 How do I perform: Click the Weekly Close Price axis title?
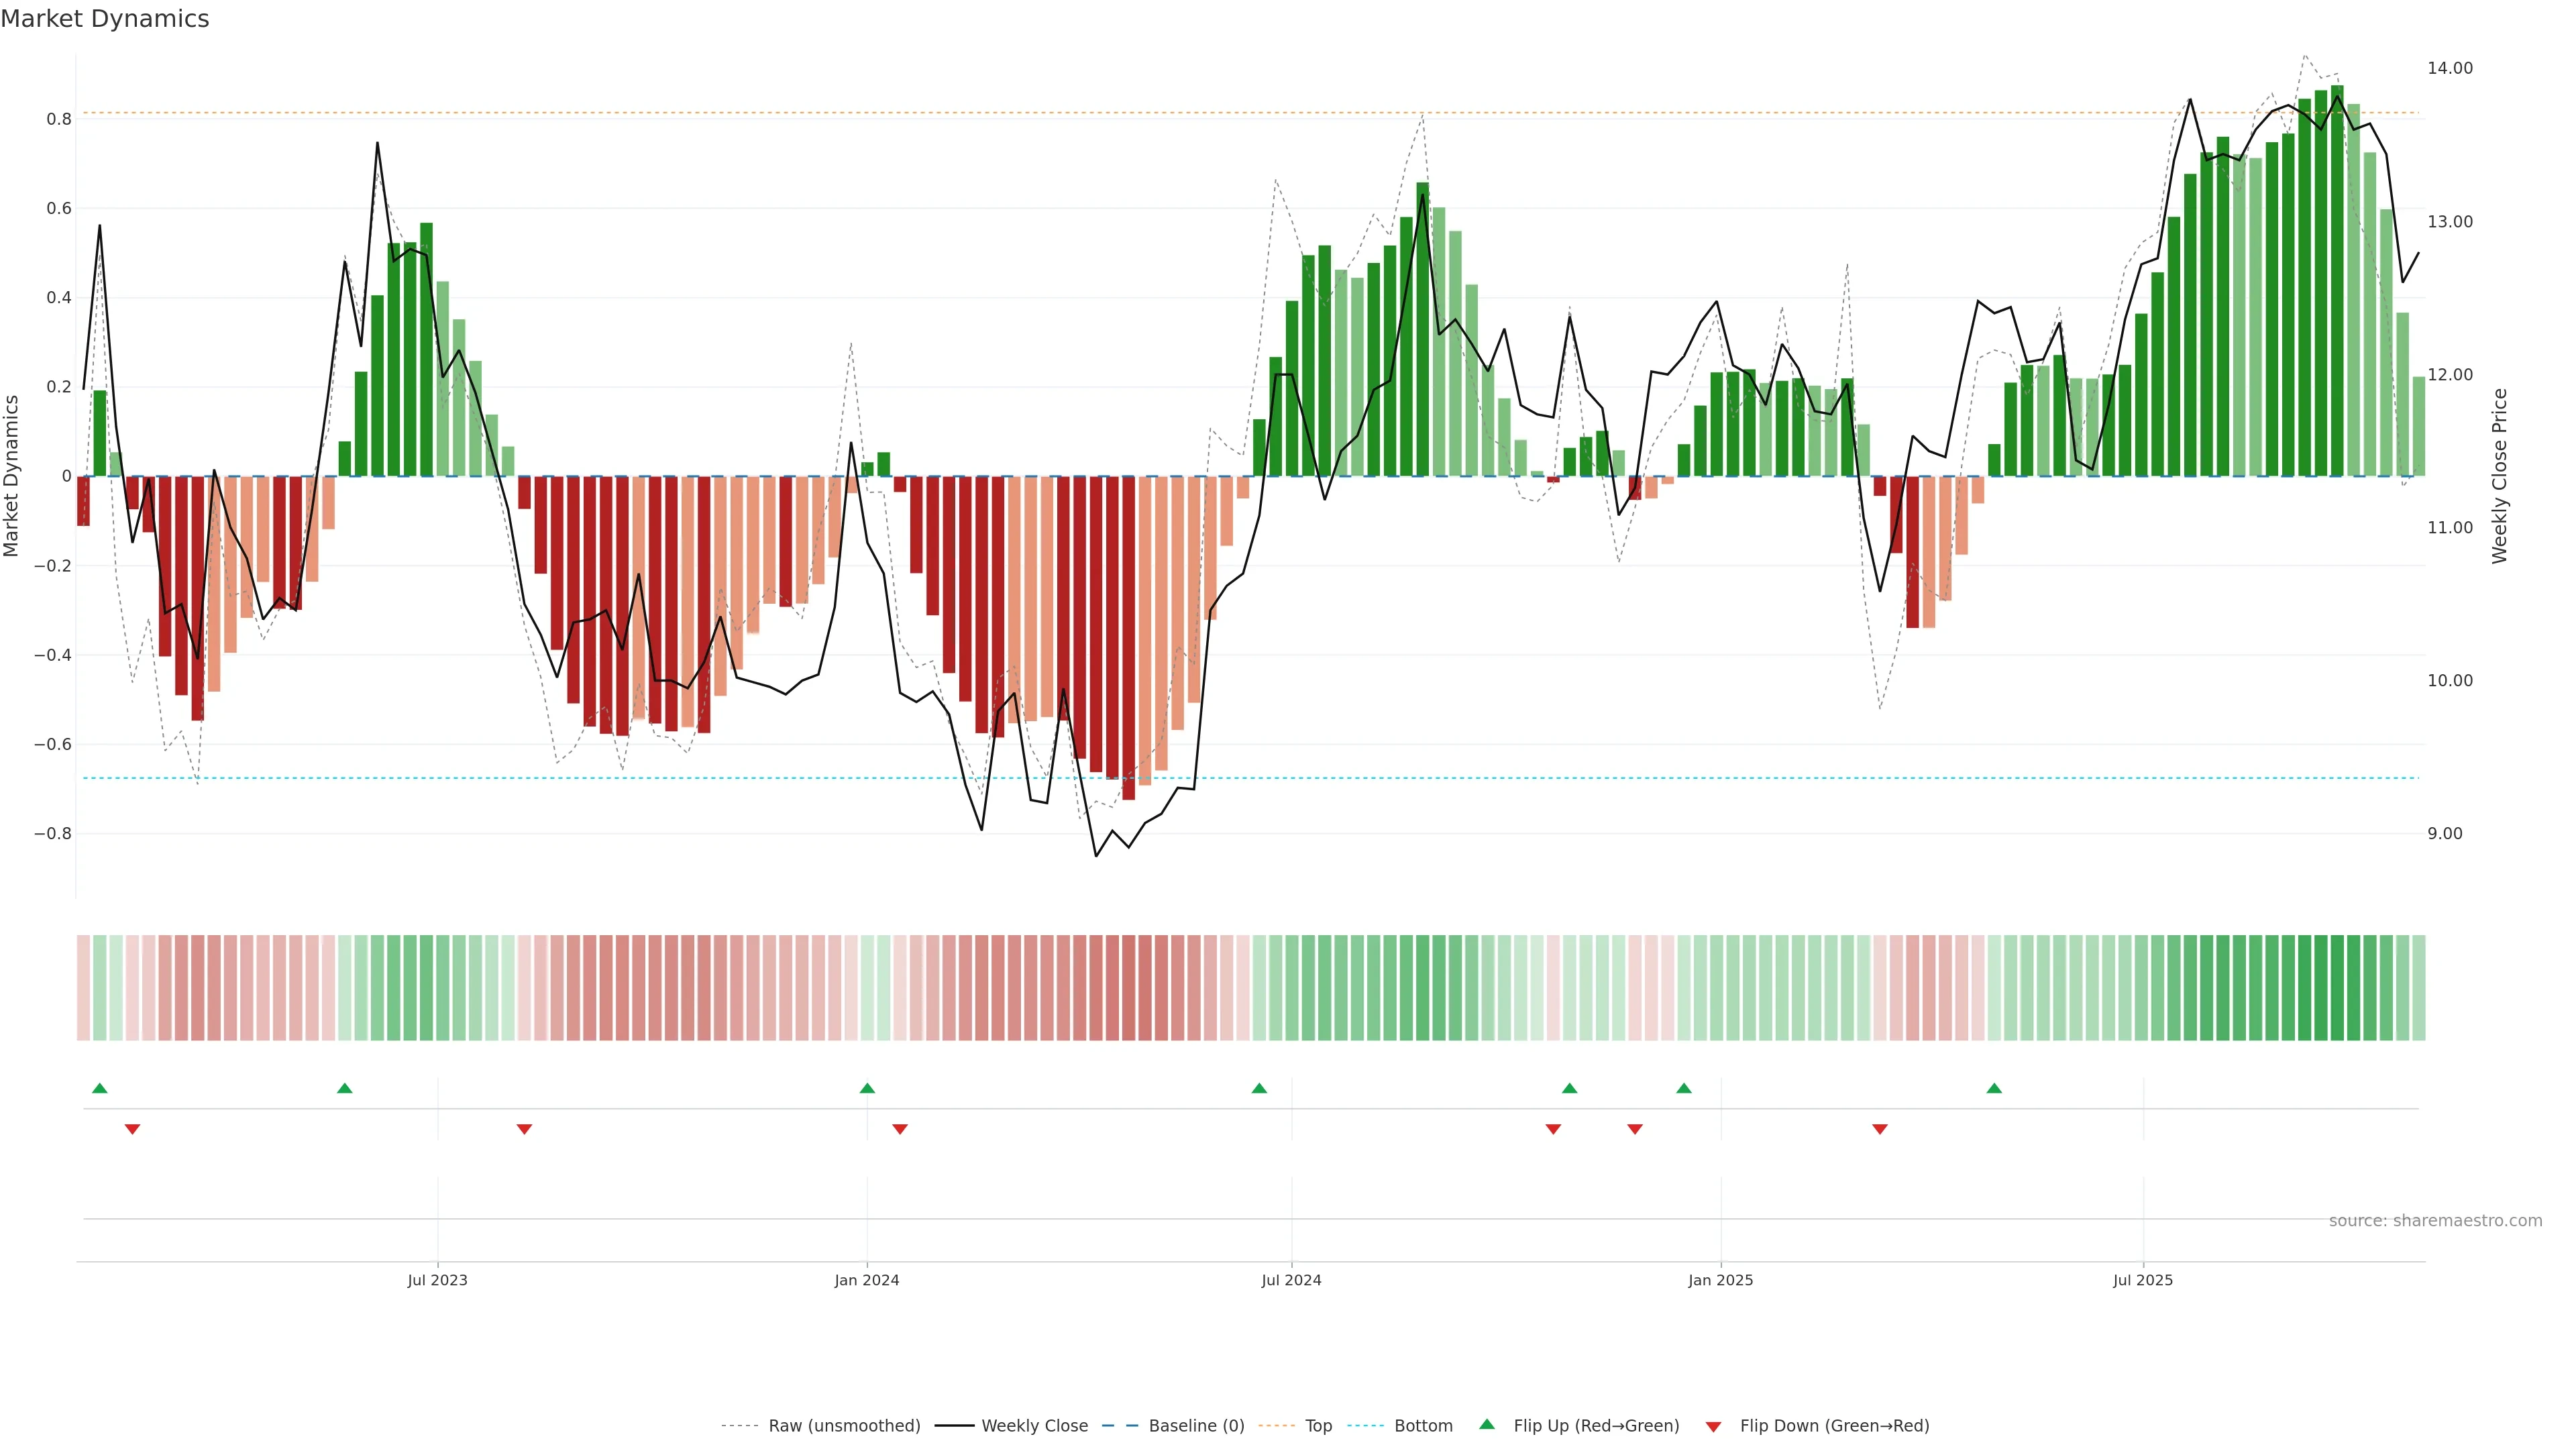coord(2500,476)
